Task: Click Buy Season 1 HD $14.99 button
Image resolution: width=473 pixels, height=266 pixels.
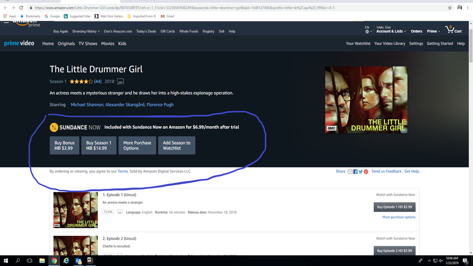Action: click(99, 145)
